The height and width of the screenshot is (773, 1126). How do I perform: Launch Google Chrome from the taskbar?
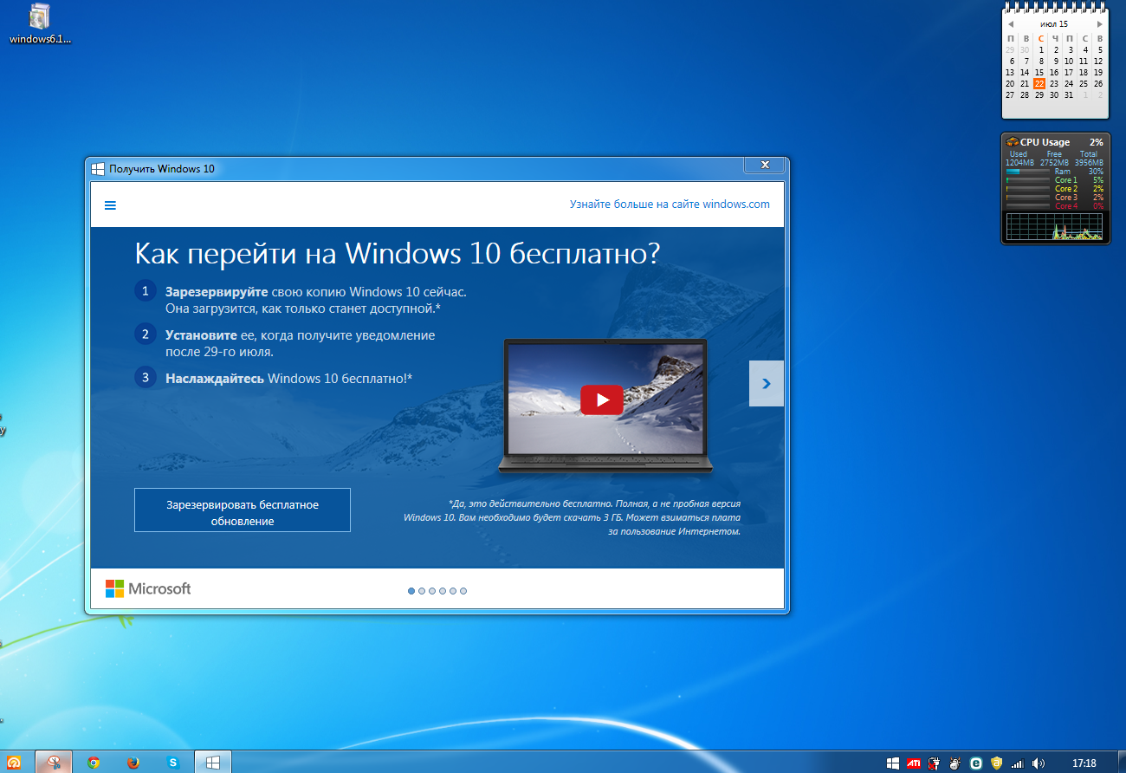[94, 763]
